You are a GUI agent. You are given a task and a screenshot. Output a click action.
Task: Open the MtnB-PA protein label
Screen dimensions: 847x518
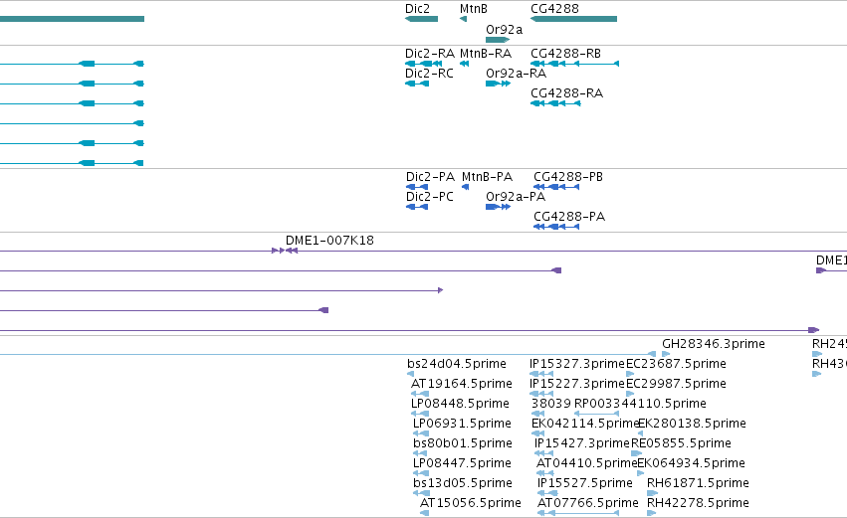pyautogui.click(x=488, y=177)
